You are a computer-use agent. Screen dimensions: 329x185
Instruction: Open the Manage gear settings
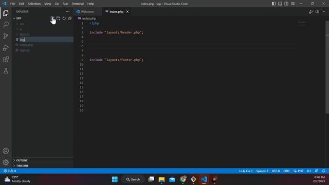(6, 162)
